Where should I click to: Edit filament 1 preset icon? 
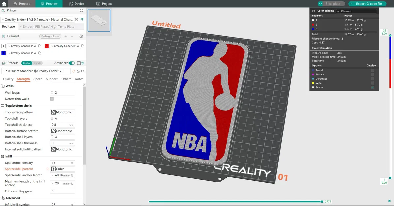(x=40, y=46)
